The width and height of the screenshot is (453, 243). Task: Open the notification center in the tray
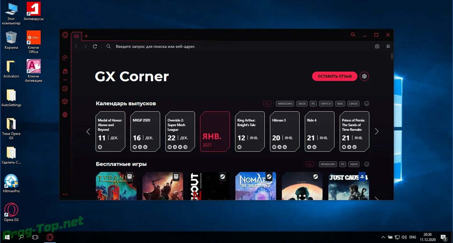[x=444, y=237]
